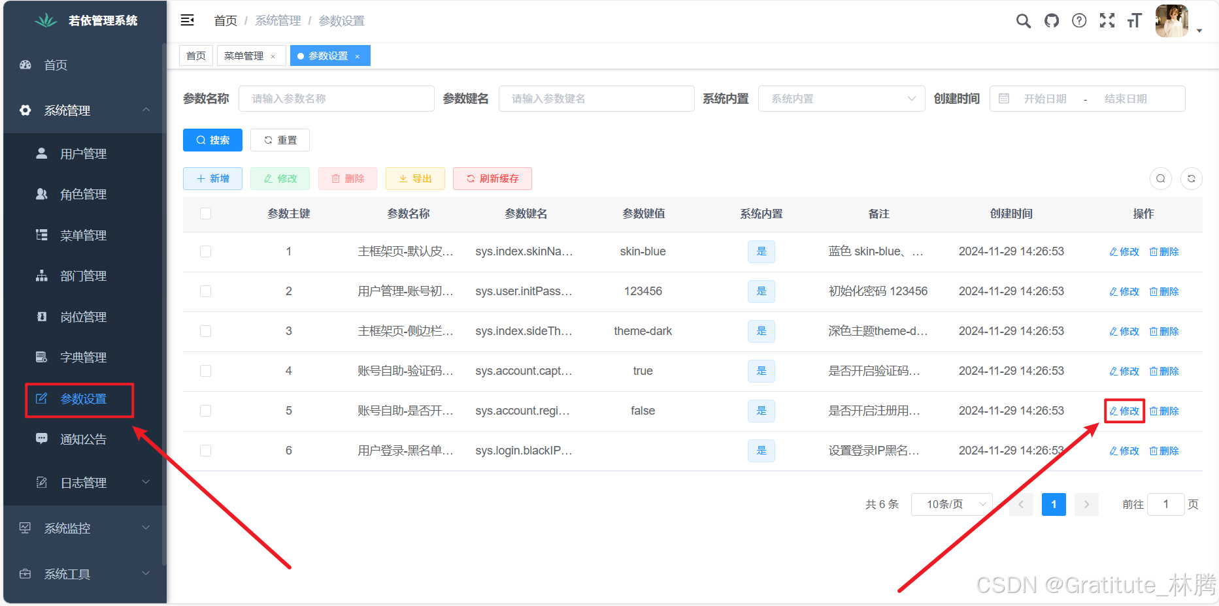This screenshot has height=606, width=1219.
Task: Focus the 前往 page number input
Action: (1165, 504)
